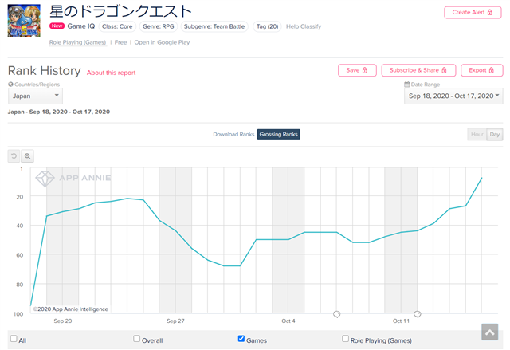Click the New Game IQ badge

tap(57, 26)
